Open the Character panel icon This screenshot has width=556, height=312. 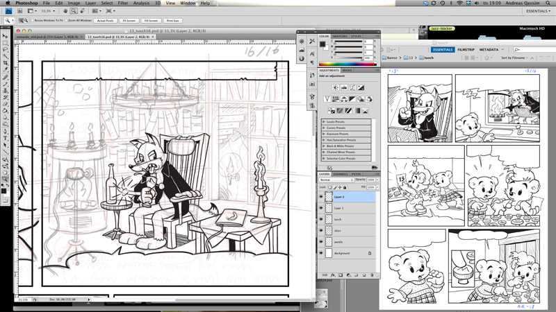(x=312, y=54)
